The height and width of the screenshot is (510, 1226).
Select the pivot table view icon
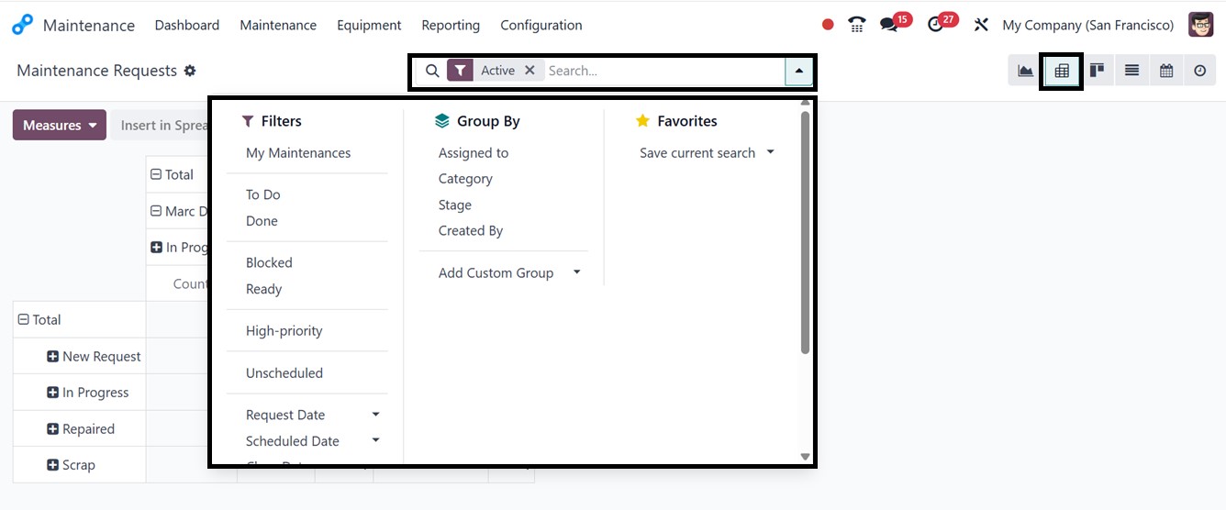[x=1062, y=71]
